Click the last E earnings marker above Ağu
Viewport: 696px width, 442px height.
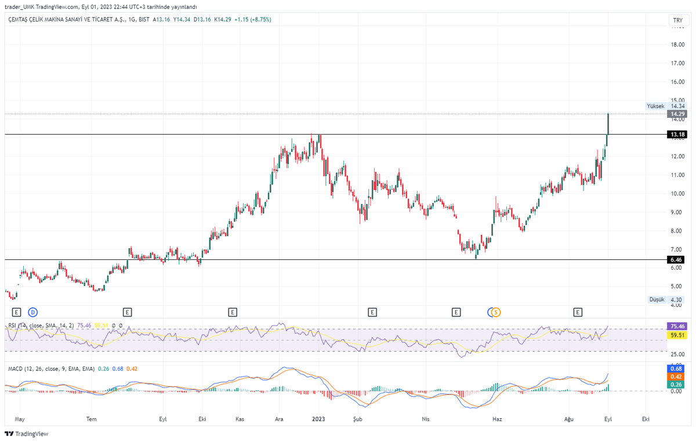578,312
